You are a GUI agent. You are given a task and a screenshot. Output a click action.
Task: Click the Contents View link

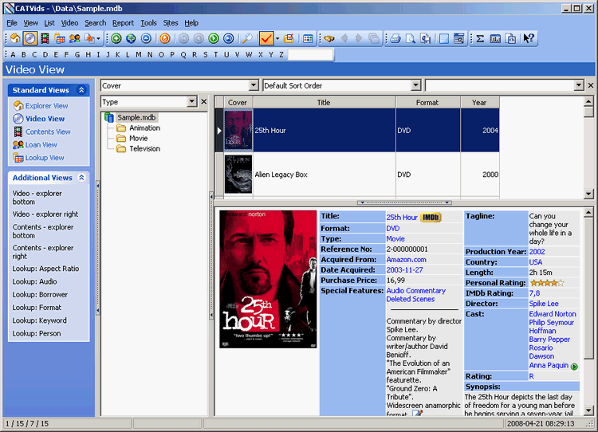coord(48,132)
